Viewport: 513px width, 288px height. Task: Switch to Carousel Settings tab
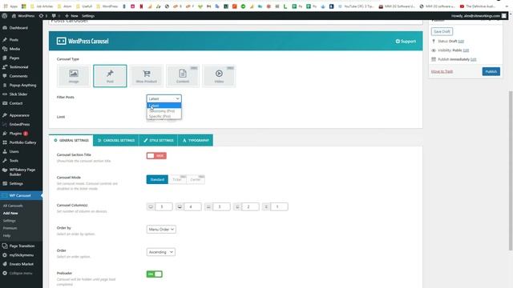[115, 141]
